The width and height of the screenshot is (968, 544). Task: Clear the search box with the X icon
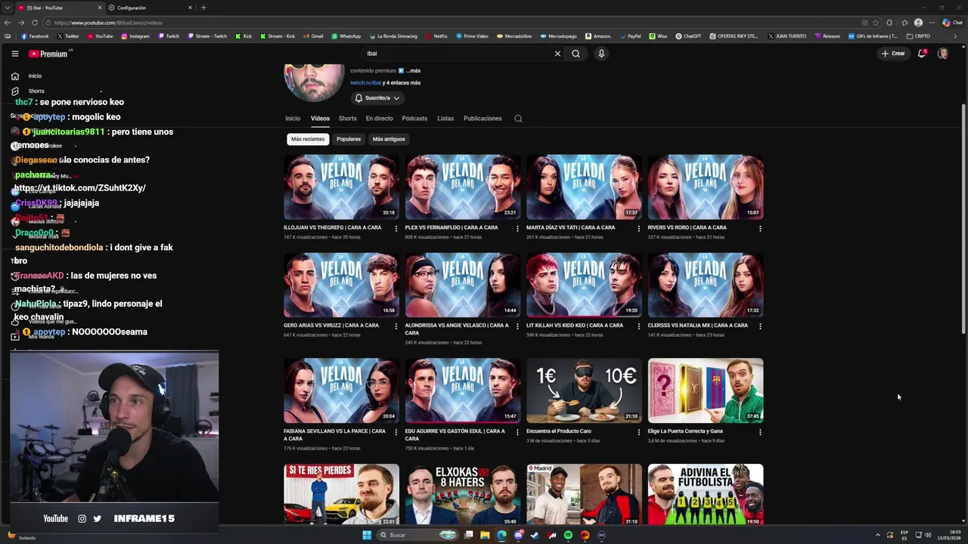[x=557, y=54]
